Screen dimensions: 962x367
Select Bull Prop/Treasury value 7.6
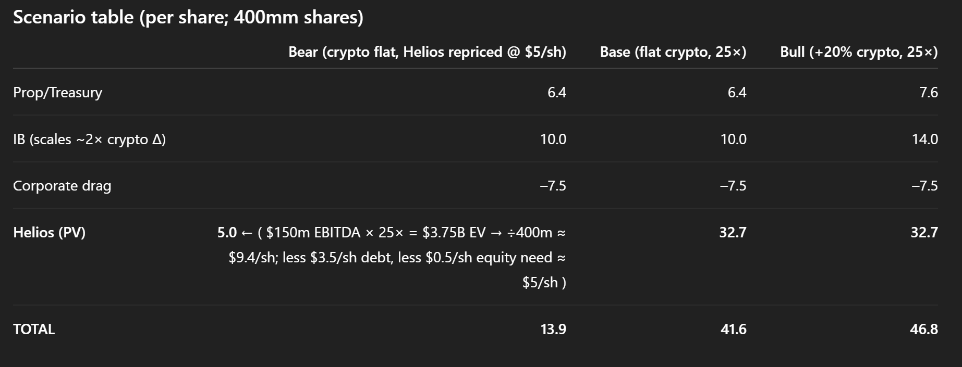pyautogui.click(x=929, y=93)
